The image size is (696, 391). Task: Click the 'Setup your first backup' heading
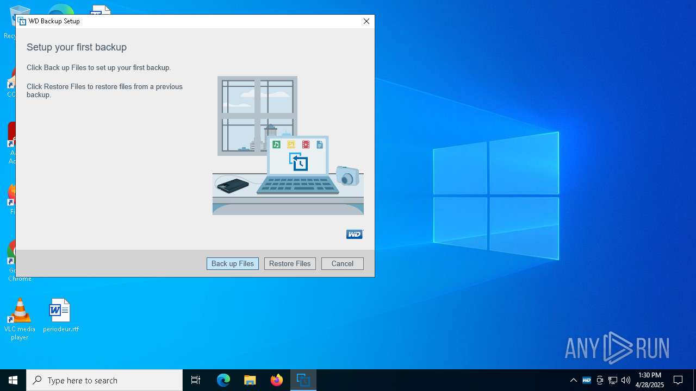coord(77,47)
